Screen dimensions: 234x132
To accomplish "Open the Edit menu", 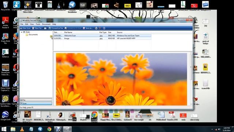I will (x=27, y=24).
